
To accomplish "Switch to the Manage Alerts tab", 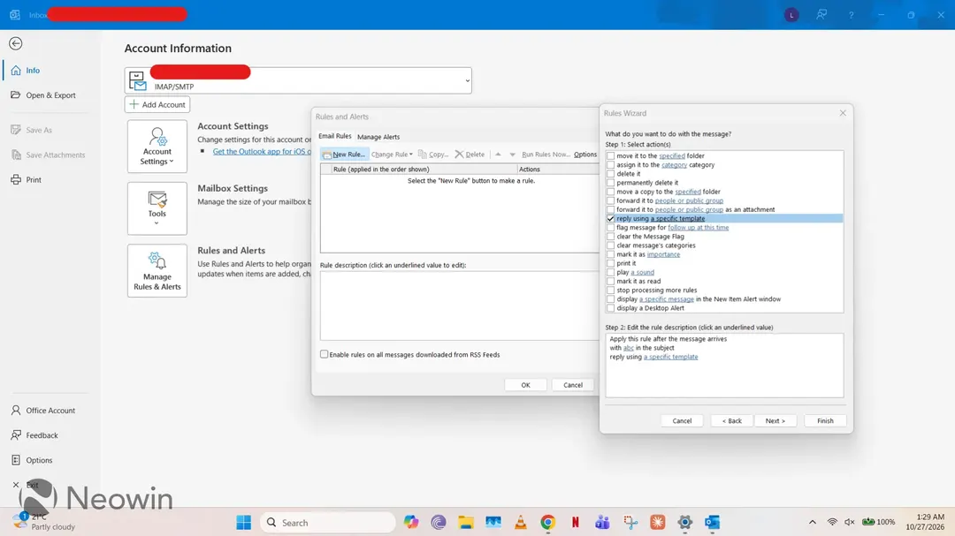I will pos(378,137).
